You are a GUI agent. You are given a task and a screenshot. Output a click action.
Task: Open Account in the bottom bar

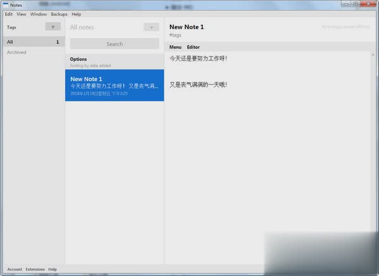pos(15,270)
